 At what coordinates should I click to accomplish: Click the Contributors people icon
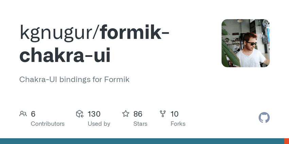coord(23,114)
